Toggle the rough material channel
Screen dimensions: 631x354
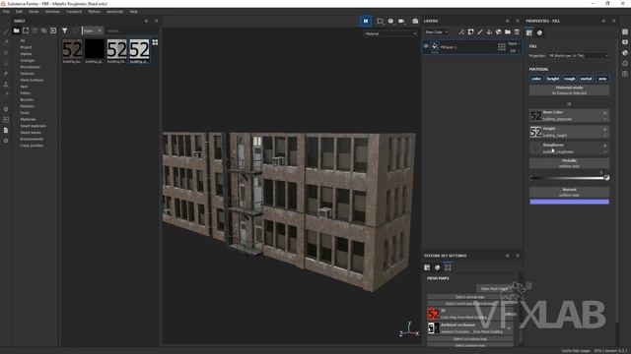pyautogui.click(x=569, y=79)
